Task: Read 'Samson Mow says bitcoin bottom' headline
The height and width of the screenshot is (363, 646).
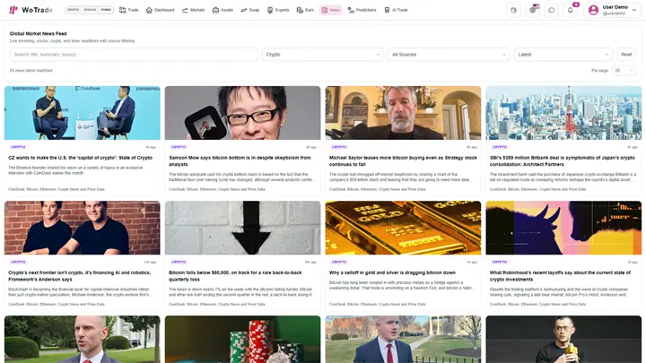Action: [240, 161]
